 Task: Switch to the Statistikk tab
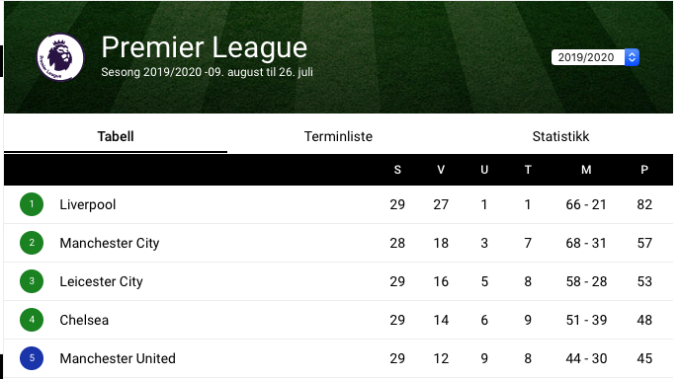[x=560, y=136]
